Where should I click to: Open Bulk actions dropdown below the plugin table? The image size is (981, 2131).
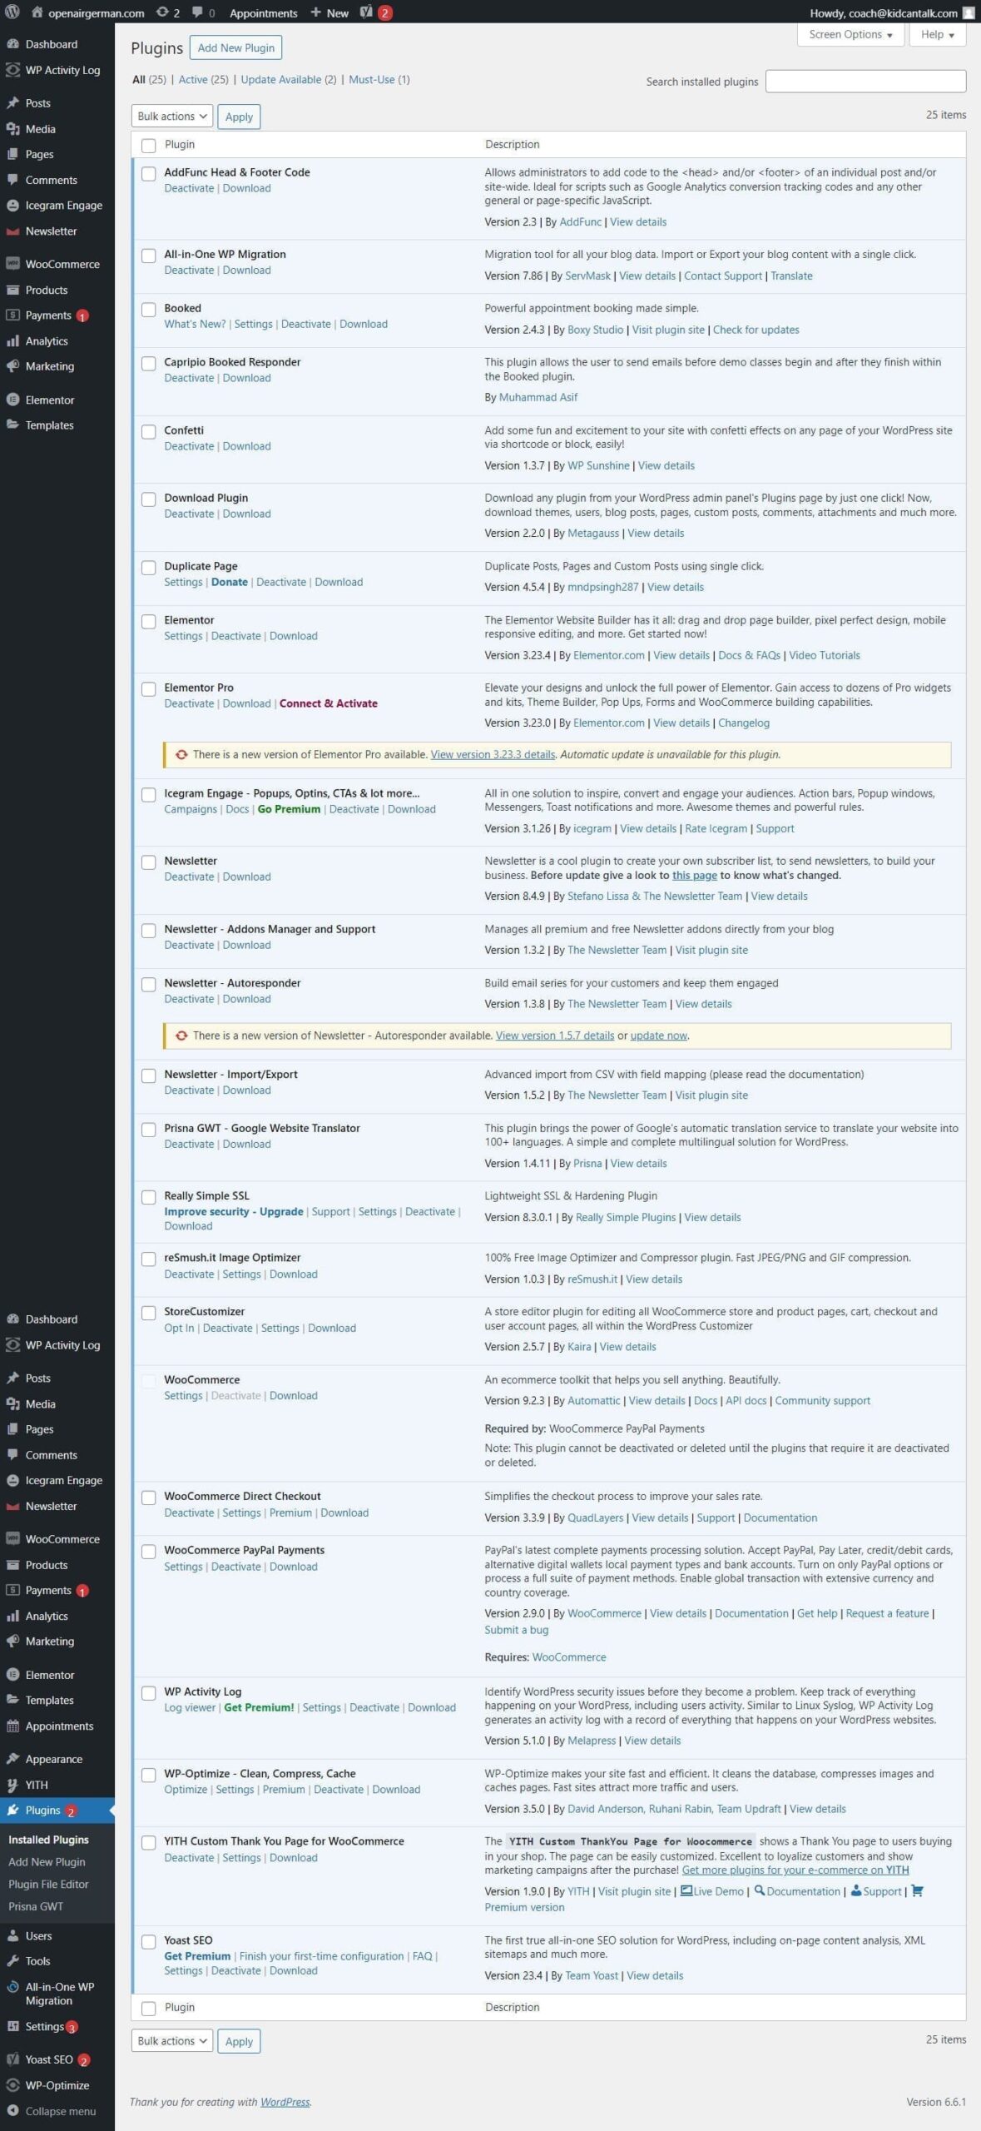(x=172, y=2040)
